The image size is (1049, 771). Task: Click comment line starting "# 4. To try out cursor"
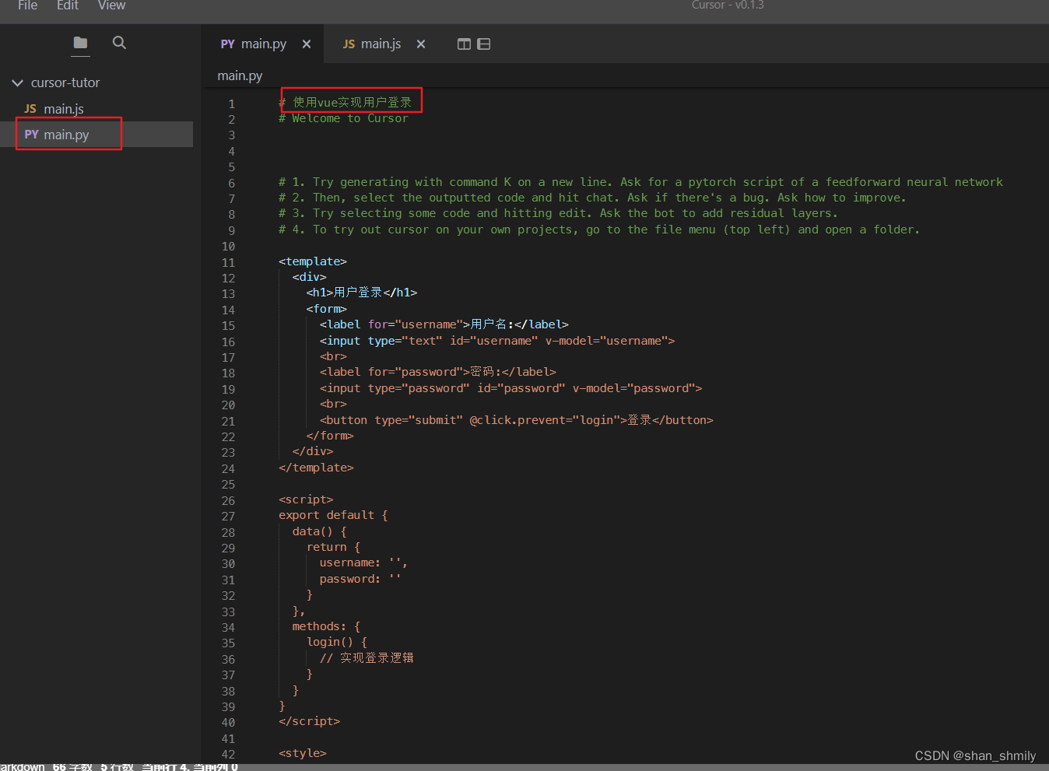click(599, 230)
